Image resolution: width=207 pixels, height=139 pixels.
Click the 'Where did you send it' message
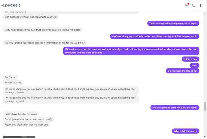tap(185, 131)
